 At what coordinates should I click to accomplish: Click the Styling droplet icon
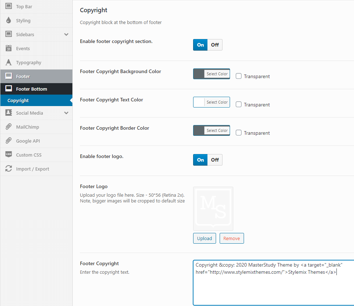point(9,21)
